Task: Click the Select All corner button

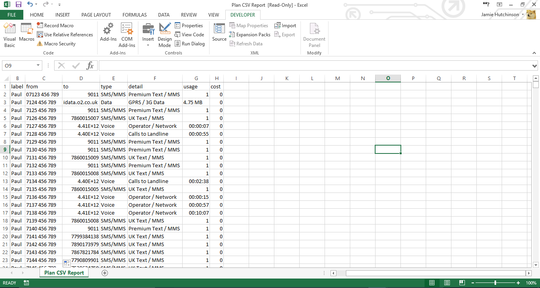Action: pos(5,78)
